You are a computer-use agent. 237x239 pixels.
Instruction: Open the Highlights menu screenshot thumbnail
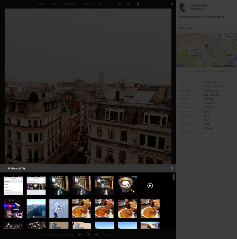point(13,185)
